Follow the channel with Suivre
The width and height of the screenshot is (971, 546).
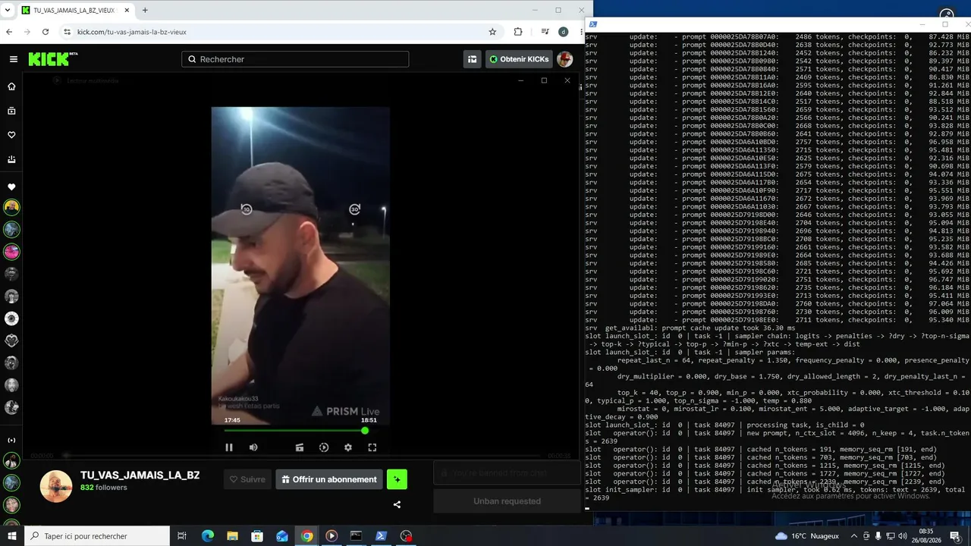click(x=248, y=479)
